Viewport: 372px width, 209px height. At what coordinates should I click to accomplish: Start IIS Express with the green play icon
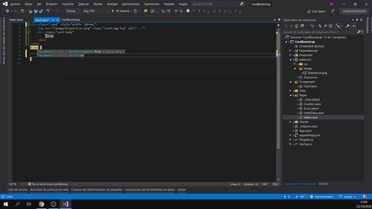113,11
